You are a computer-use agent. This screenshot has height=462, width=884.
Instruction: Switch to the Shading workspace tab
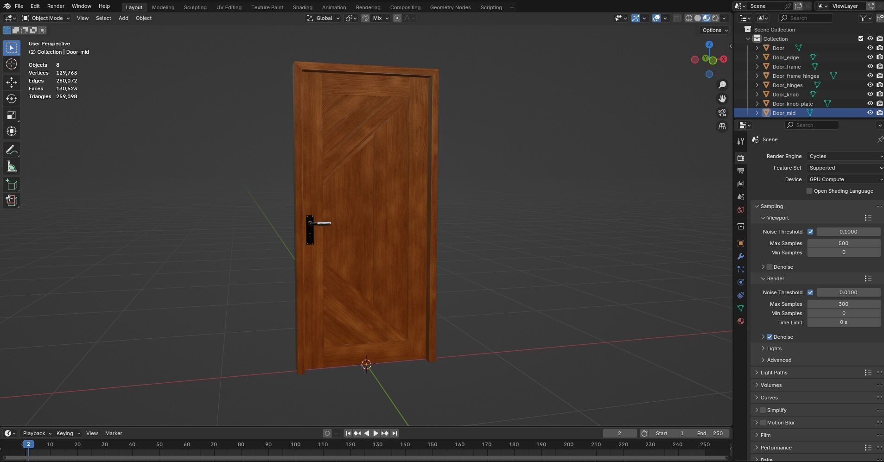[302, 7]
